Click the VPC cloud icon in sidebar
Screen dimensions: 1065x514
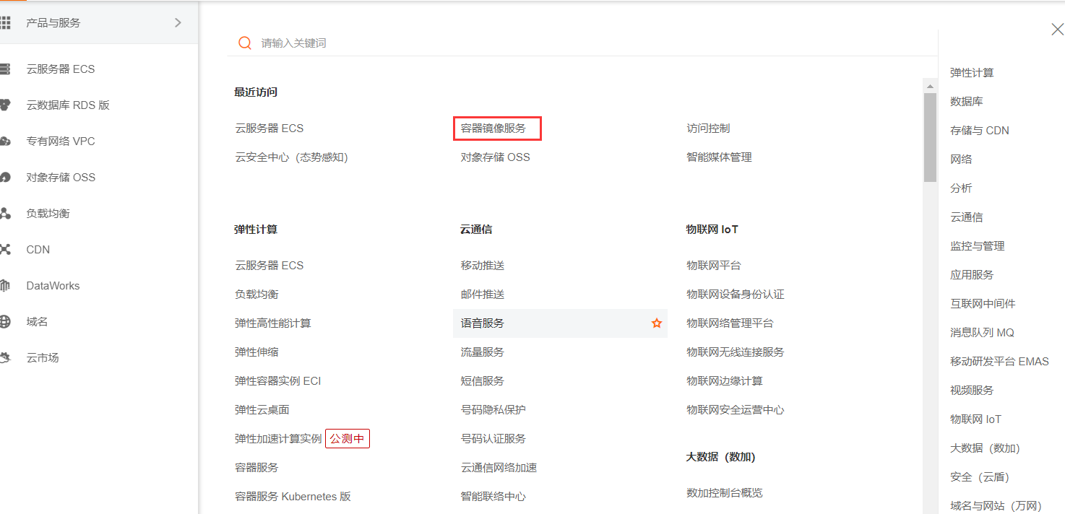point(5,141)
